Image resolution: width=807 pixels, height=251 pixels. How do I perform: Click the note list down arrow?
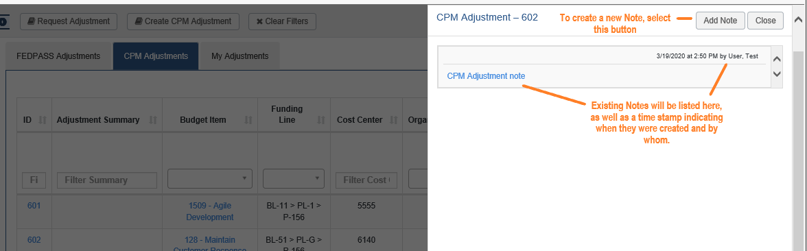click(x=777, y=74)
